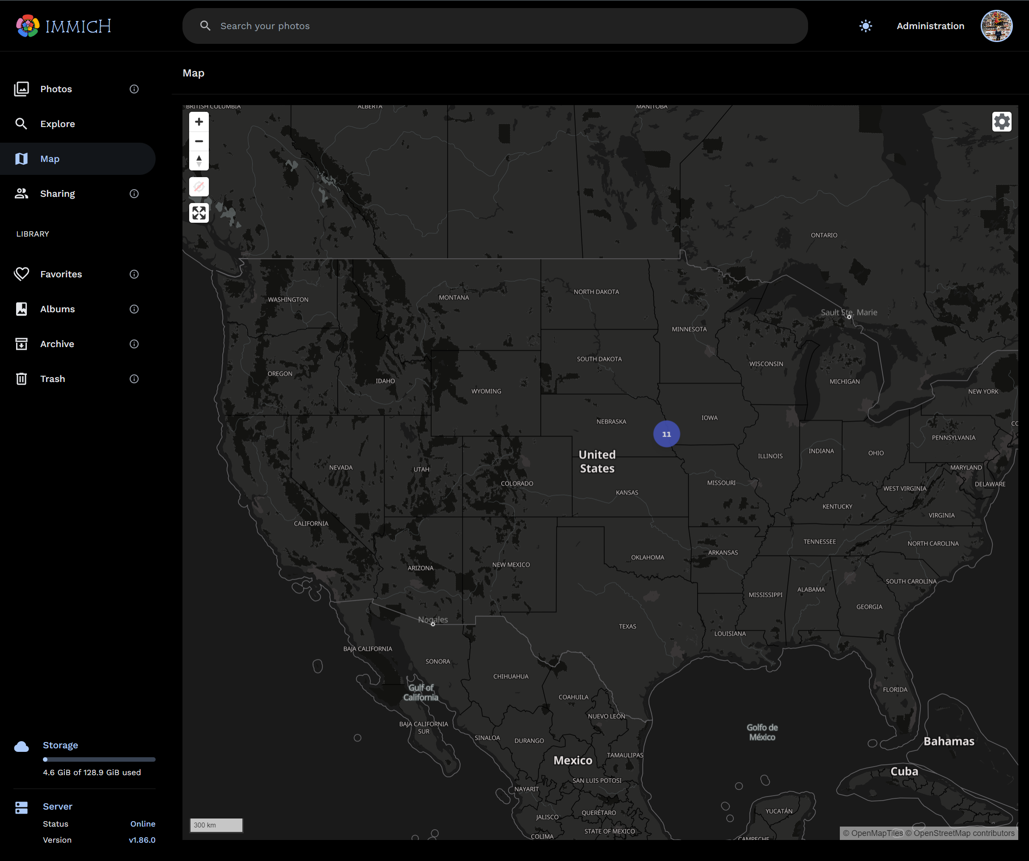
Task: Click the clear map drawings button
Action: [x=198, y=187]
